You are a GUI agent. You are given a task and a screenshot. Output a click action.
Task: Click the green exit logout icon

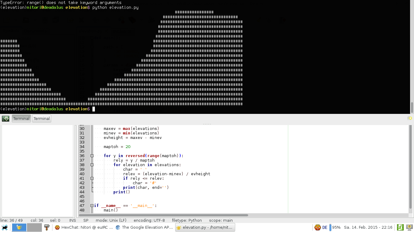click(x=400, y=227)
